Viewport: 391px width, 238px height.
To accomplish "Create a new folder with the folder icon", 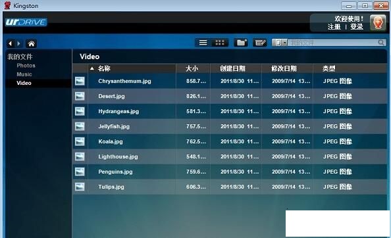I will (x=241, y=43).
